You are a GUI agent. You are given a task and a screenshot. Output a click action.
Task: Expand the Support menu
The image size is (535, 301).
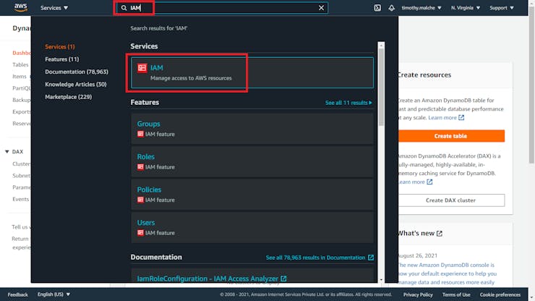tap(502, 8)
